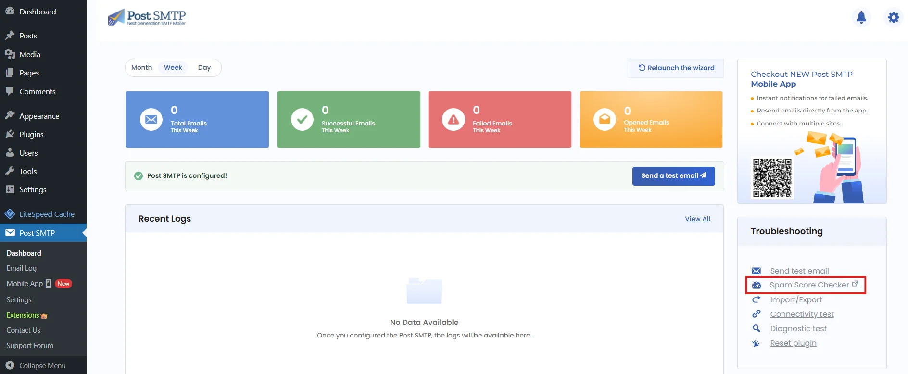Viewport: 908px width, 374px height.
Task: Click the green configured checkmark icon
Action: [x=139, y=176]
